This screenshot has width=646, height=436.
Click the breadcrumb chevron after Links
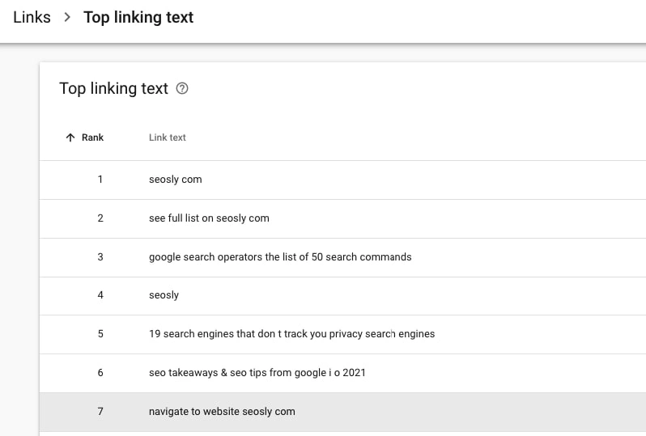point(67,17)
